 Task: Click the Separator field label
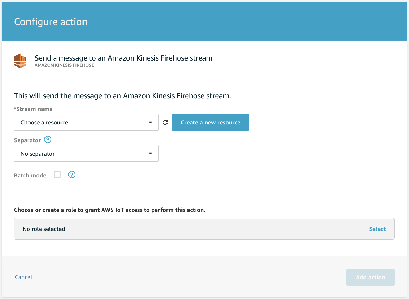(27, 140)
